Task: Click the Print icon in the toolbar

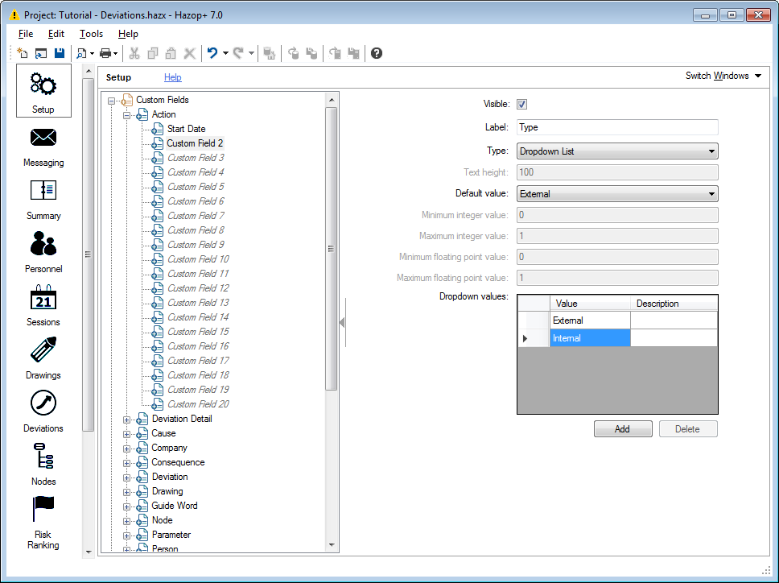Action: [x=105, y=53]
